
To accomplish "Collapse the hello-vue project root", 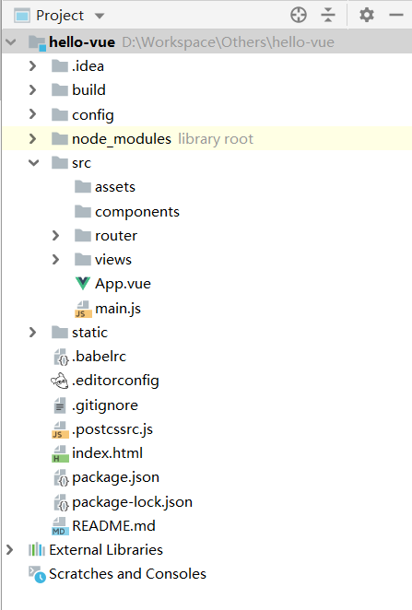I will [11, 41].
